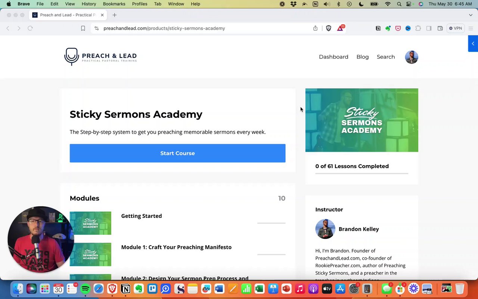
Task: Click the Module 1 progress bar
Action: (271, 255)
